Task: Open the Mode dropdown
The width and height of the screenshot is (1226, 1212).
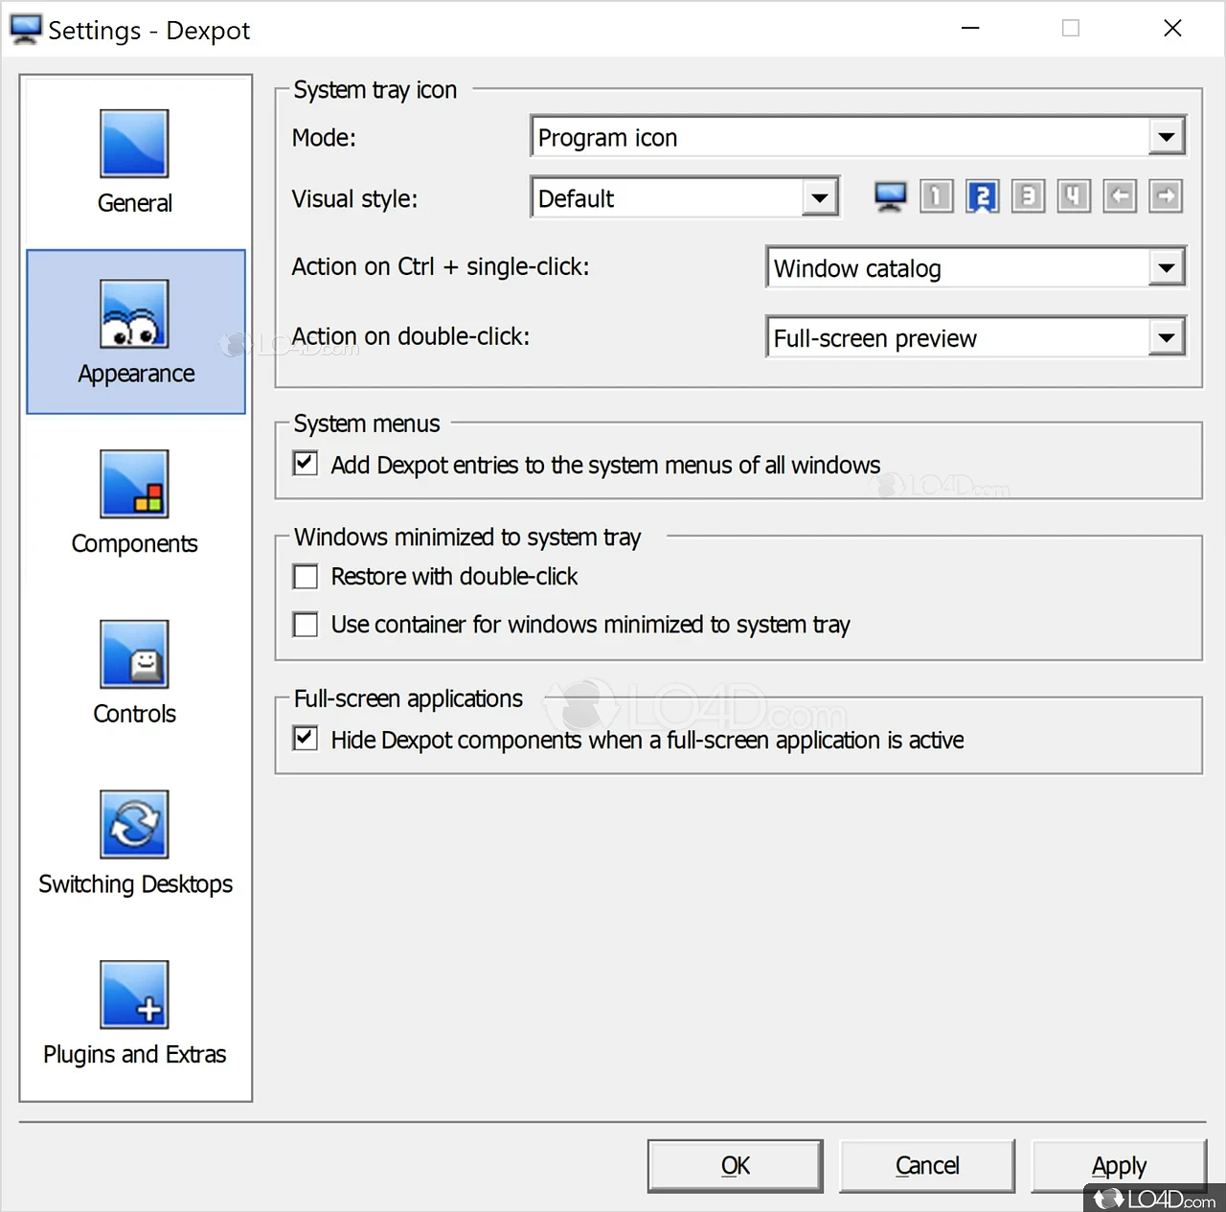Action: coord(1166,136)
